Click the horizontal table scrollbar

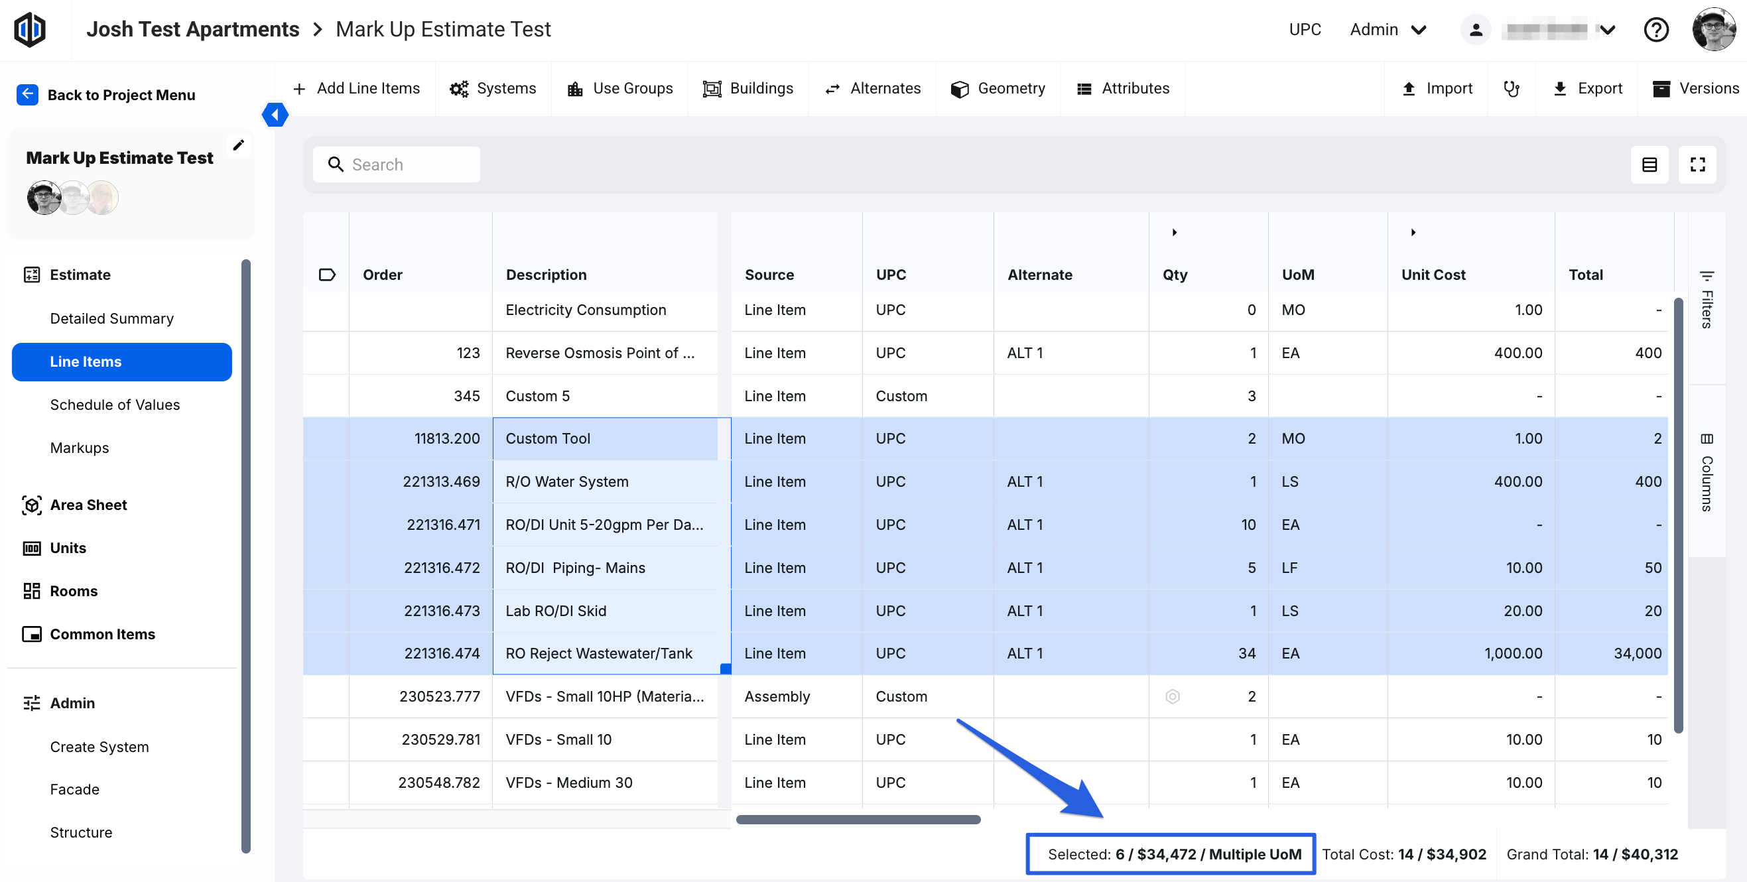(x=858, y=819)
